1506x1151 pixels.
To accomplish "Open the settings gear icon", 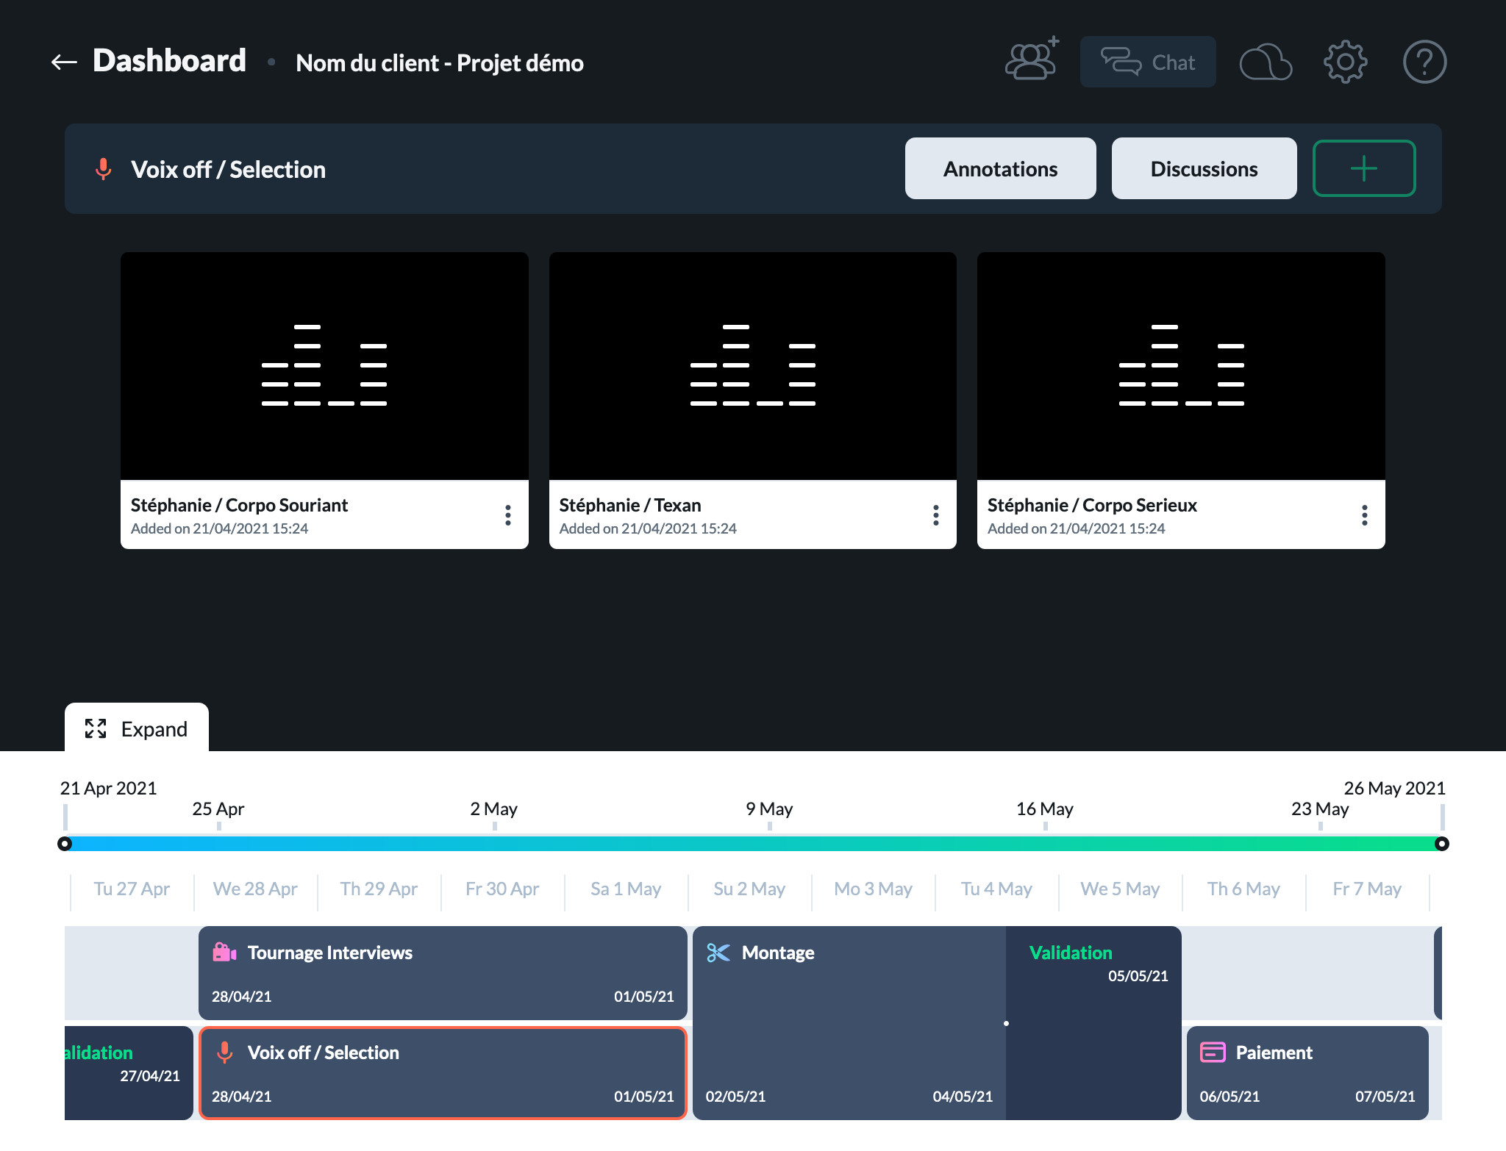I will (1345, 62).
